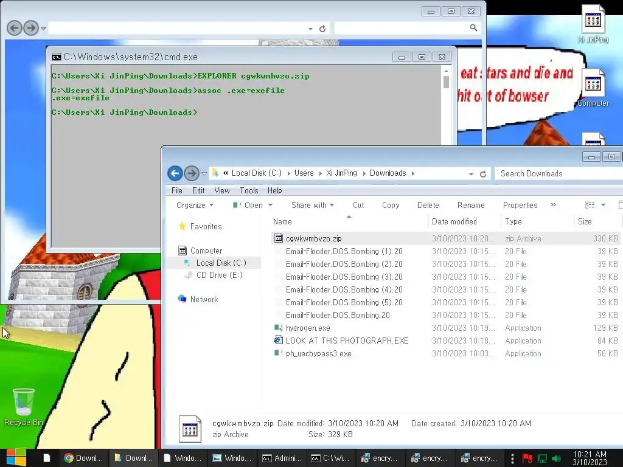623x467 pixels.
Task: Click the Local Disk (C:) breadcrumb
Action: click(256, 173)
